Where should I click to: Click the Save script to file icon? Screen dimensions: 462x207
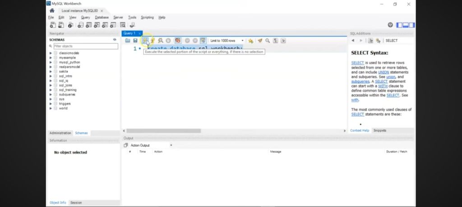[135, 40]
